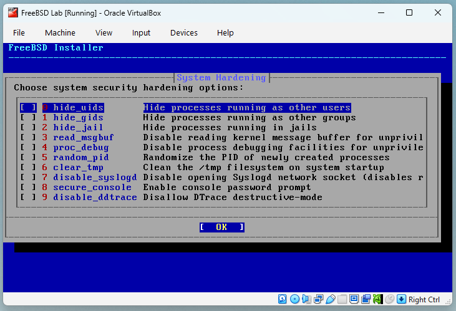Click 'Enable console password prompt' description
The height and width of the screenshot is (311, 456).
coord(227,187)
